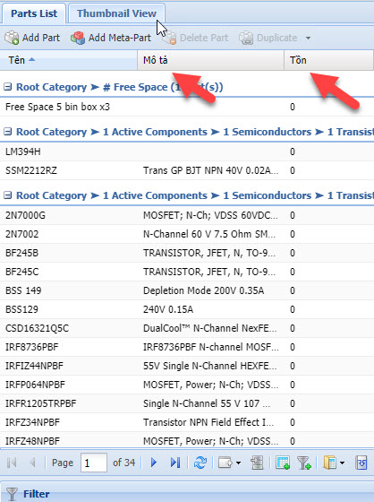The height and width of the screenshot is (502, 374).
Task: Jump to the last page
Action: click(175, 463)
